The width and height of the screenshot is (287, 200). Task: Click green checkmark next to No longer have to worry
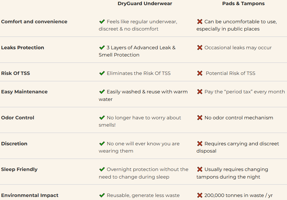[x=102, y=118]
